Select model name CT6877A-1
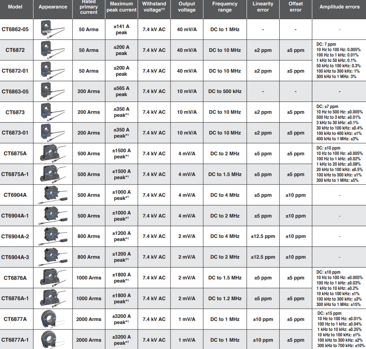 [15, 340]
